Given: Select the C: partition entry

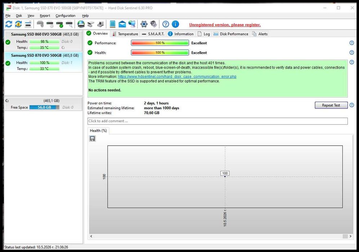Looking at the screenshot, I should [x=44, y=104].
